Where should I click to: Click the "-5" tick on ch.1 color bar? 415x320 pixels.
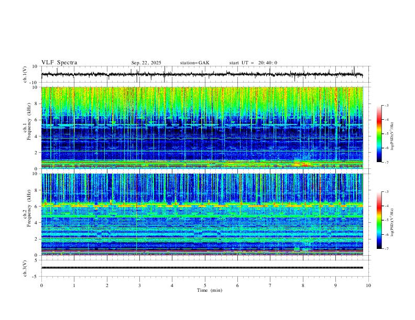387,134
